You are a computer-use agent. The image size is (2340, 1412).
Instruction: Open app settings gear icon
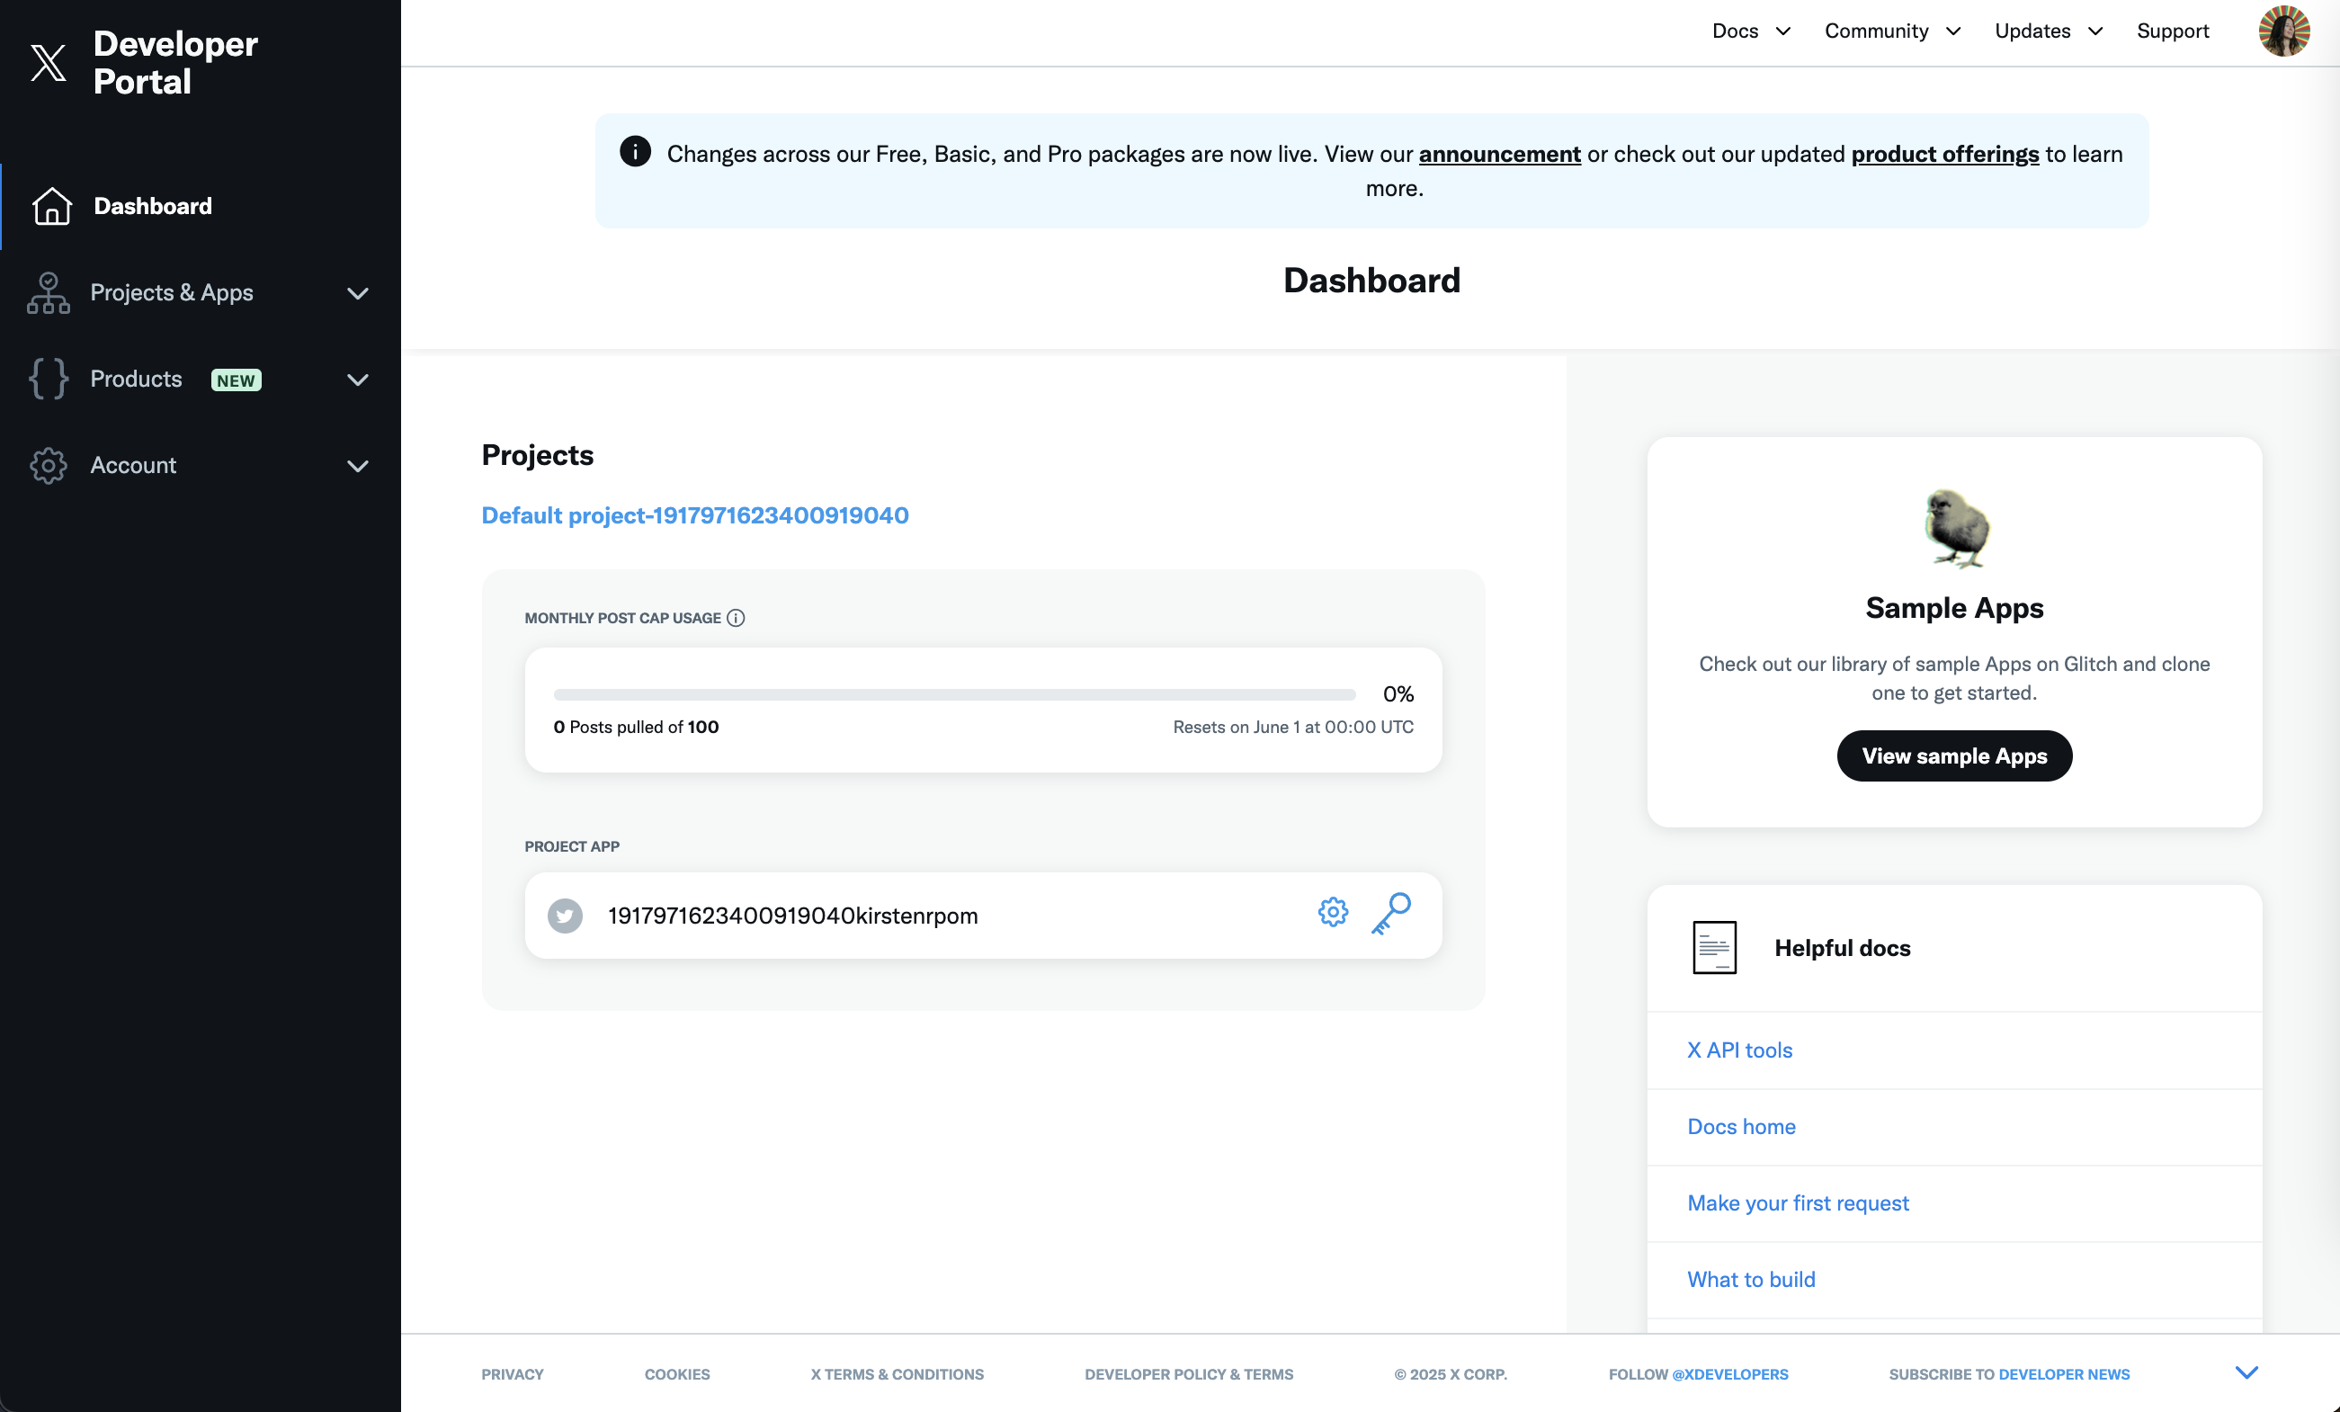(x=1333, y=913)
